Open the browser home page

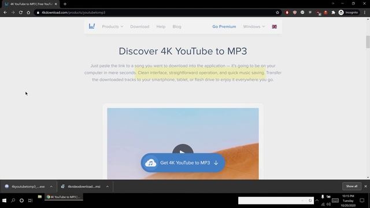tap(28, 13)
